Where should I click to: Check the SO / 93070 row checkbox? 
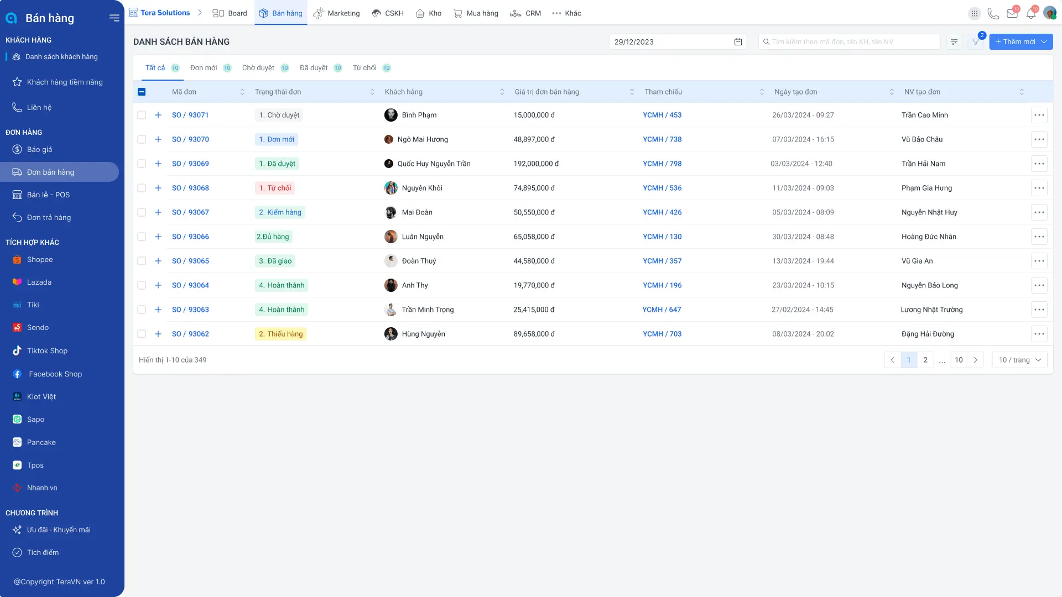(142, 139)
